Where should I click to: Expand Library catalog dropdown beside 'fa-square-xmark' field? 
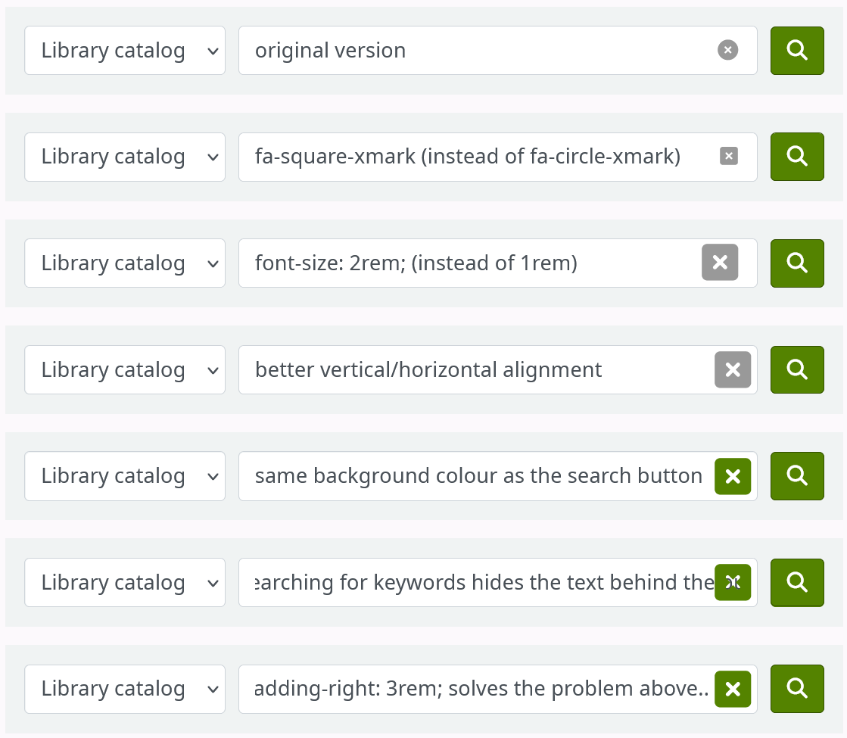pyautogui.click(x=125, y=157)
